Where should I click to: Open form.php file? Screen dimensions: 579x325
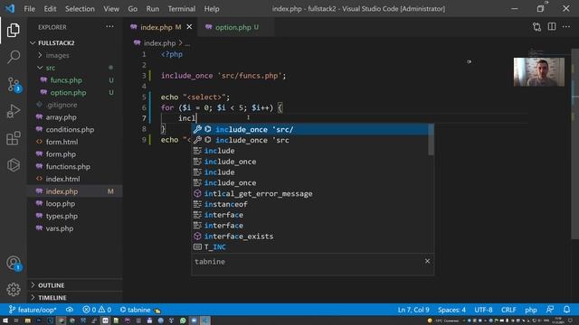(75, 154)
